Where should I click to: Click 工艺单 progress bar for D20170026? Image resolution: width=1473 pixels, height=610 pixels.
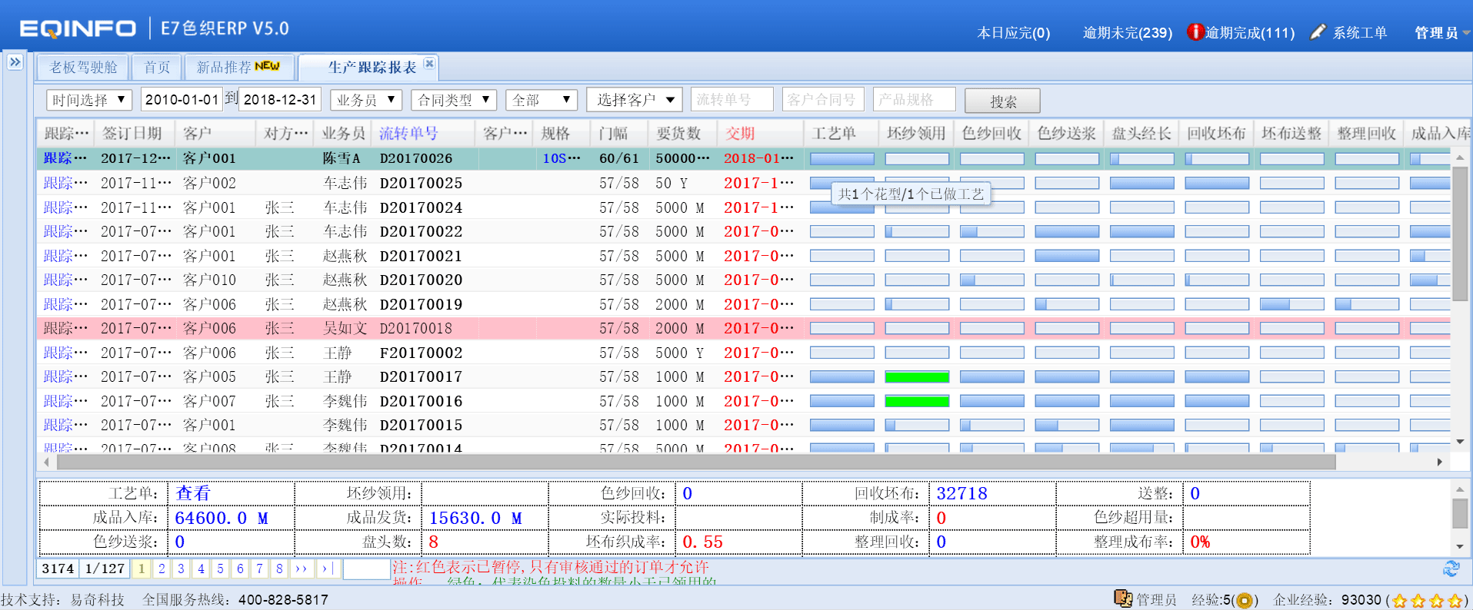842,159
